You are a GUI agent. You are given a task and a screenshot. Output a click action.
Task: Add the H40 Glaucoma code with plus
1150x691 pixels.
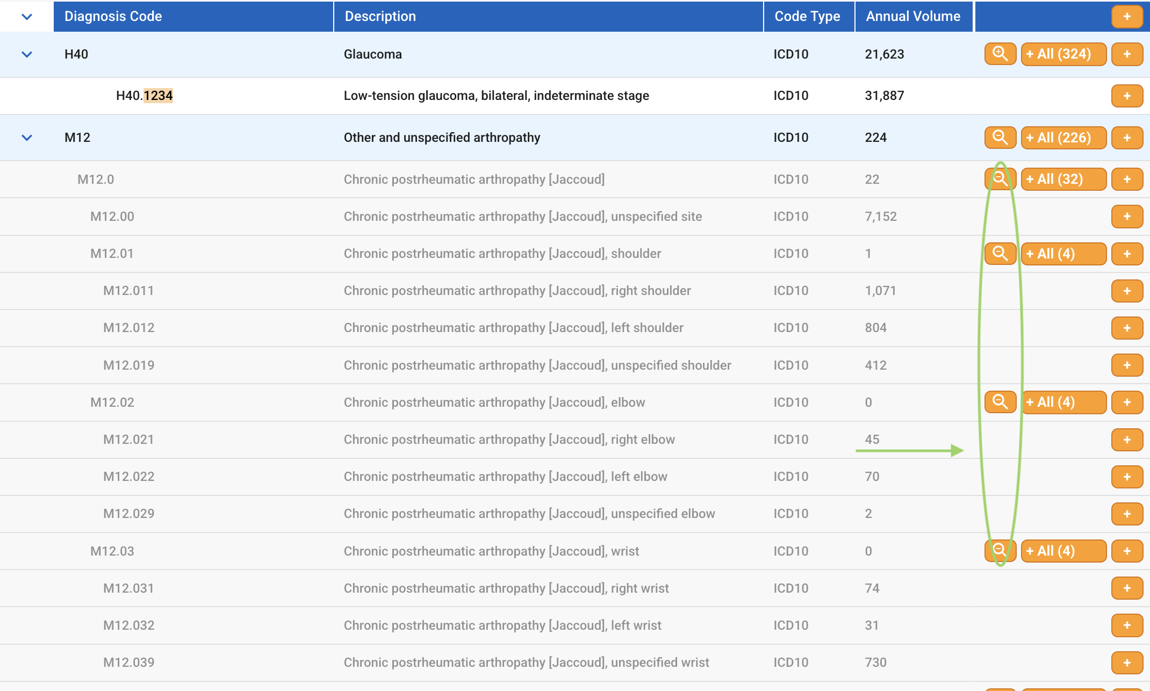click(x=1127, y=54)
